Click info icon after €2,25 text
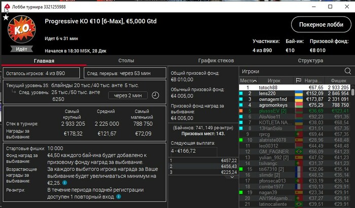Image resolution: width=355 pixels, height=208 pixels. coord(64,183)
